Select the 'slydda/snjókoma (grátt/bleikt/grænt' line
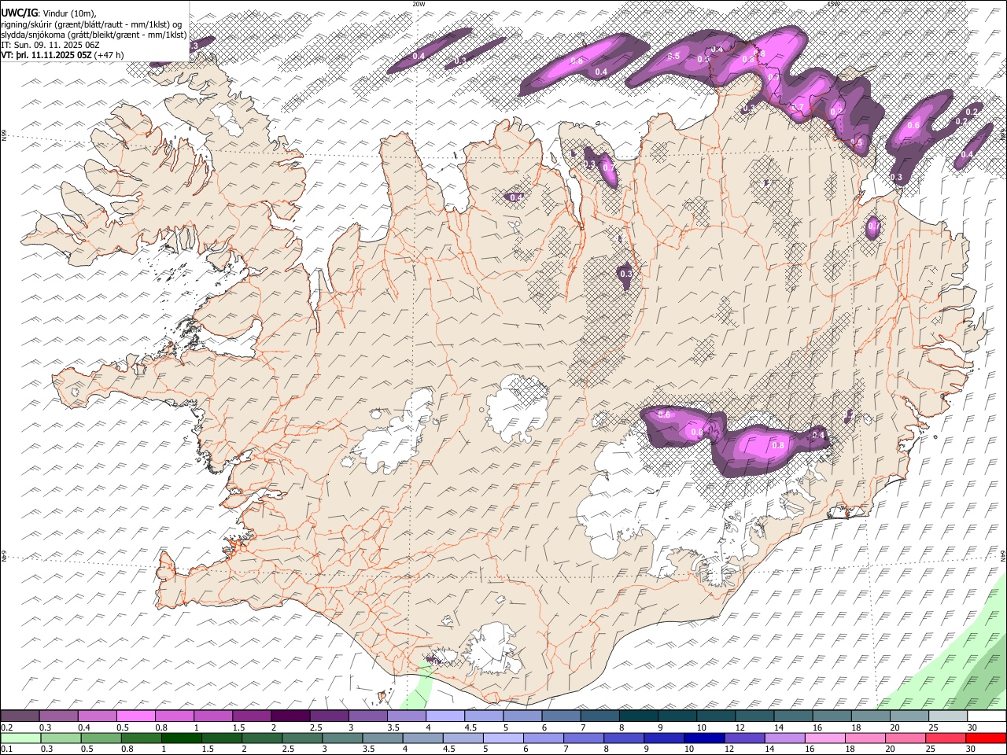This screenshot has height=755, width=1007. point(94,35)
